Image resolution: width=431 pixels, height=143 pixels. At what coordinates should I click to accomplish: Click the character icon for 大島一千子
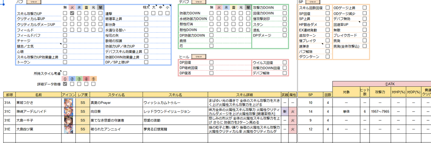[68, 120]
